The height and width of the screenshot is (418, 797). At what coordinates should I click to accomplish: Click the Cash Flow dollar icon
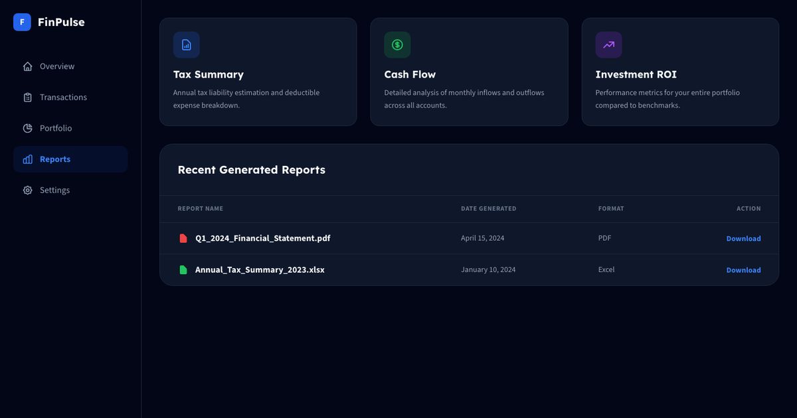[397, 44]
